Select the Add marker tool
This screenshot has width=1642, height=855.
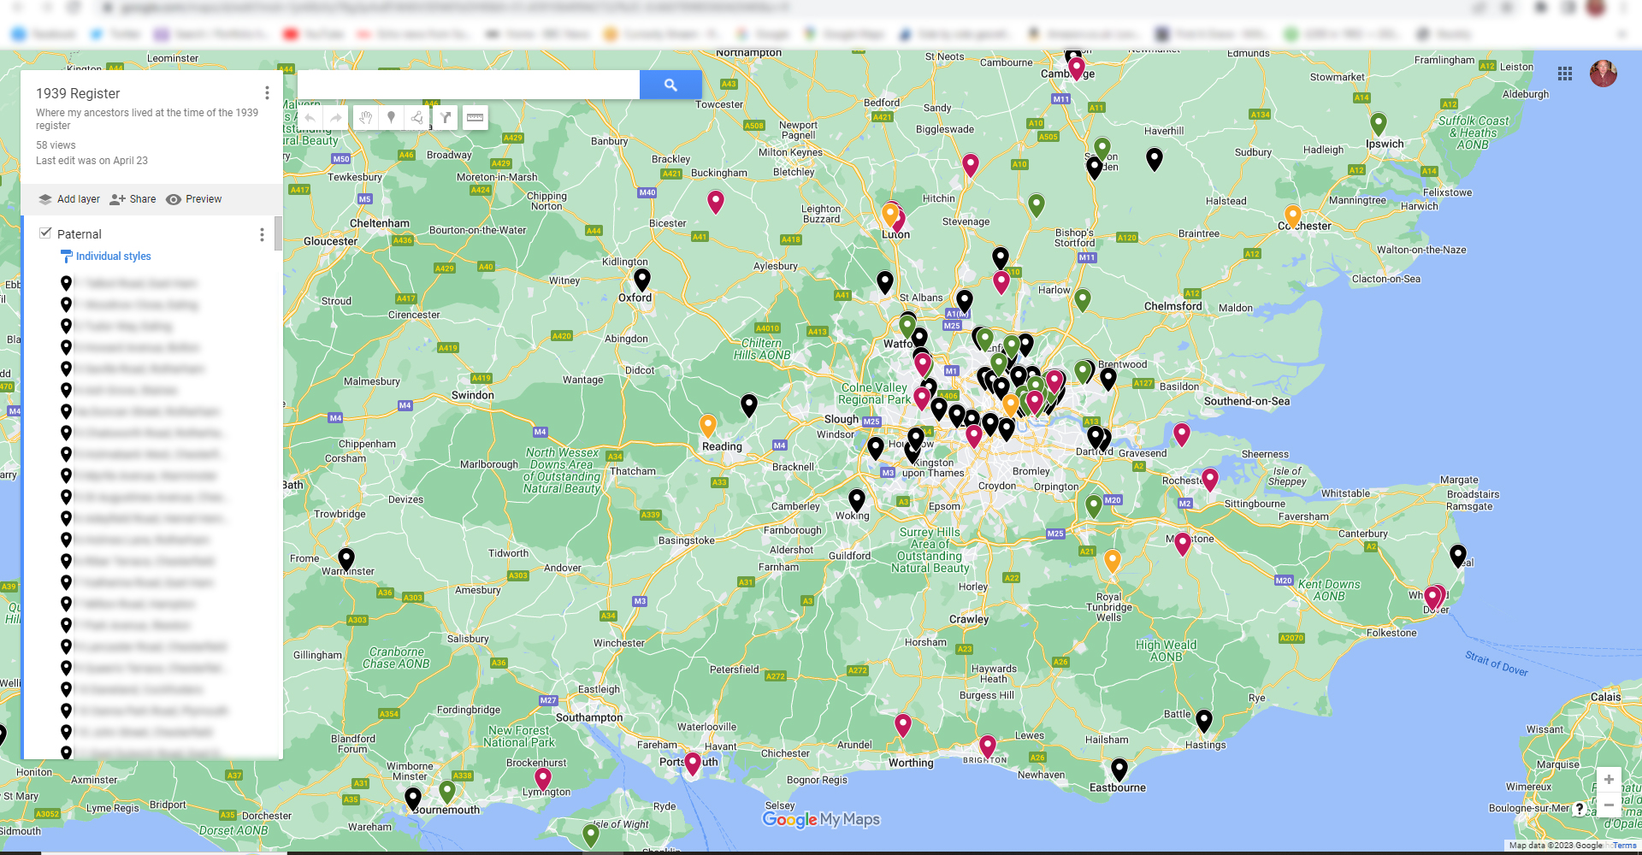(x=391, y=118)
